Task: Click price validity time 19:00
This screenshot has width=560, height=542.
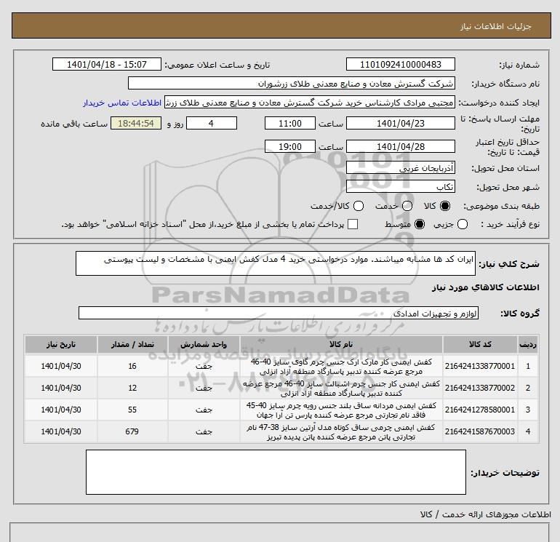Action: click(290, 146)
